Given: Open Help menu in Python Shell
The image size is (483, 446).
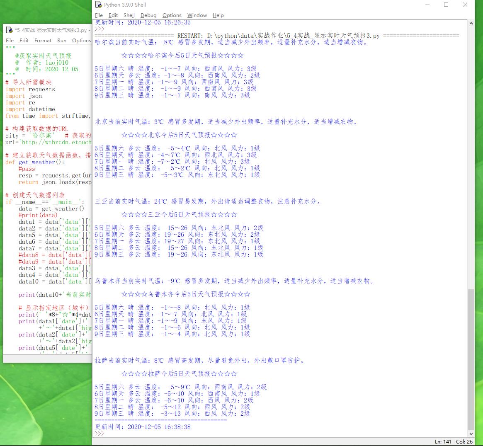Looking at the screenshot, I should tap(218, 15).
